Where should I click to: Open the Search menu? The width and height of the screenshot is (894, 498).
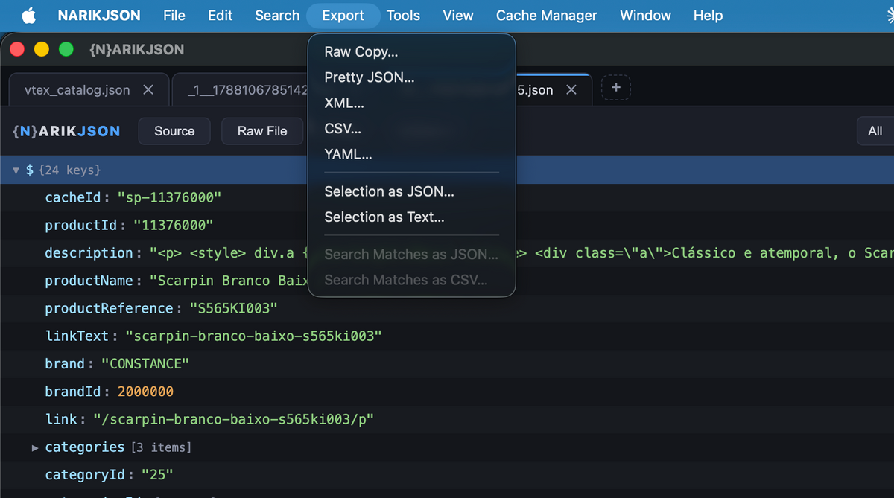point(277,15)
